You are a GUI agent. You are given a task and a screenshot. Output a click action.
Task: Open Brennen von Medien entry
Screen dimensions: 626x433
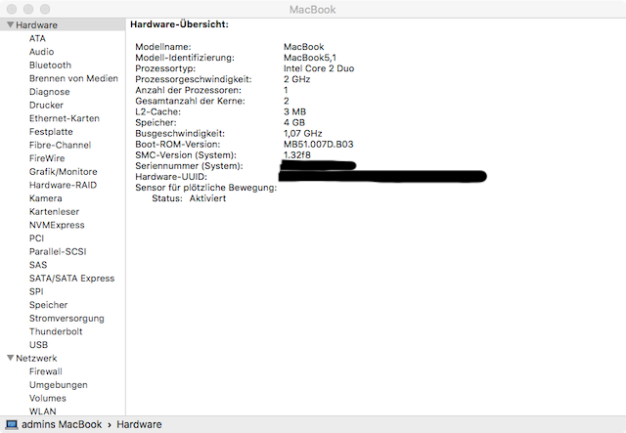click(x=73, y=78)
